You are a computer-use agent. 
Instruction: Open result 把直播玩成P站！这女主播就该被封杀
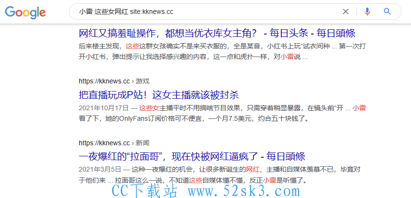pyautogui.click(x=158, y=95)
